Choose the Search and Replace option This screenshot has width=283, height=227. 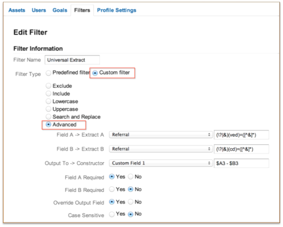coord(48,117)
